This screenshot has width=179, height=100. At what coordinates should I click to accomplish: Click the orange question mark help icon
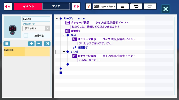coord(89,6)
